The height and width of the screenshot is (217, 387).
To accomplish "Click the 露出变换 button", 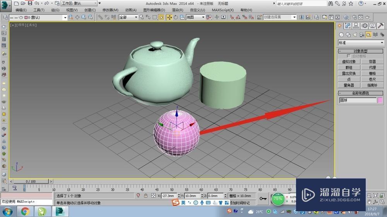I will tap(349, 74).
